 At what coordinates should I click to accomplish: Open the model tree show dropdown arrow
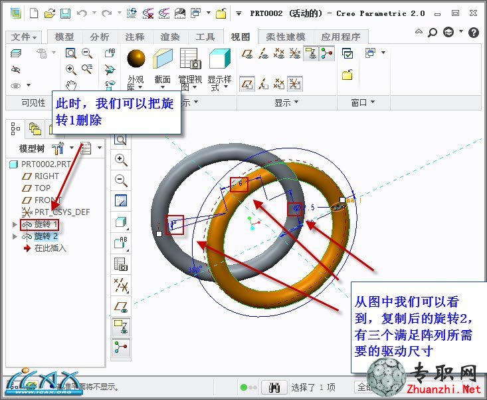pyautogui.click(x=100, y=148)
